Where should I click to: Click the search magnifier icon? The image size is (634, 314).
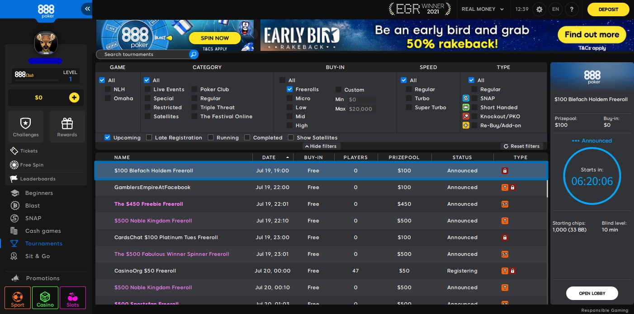pos(194,55)
